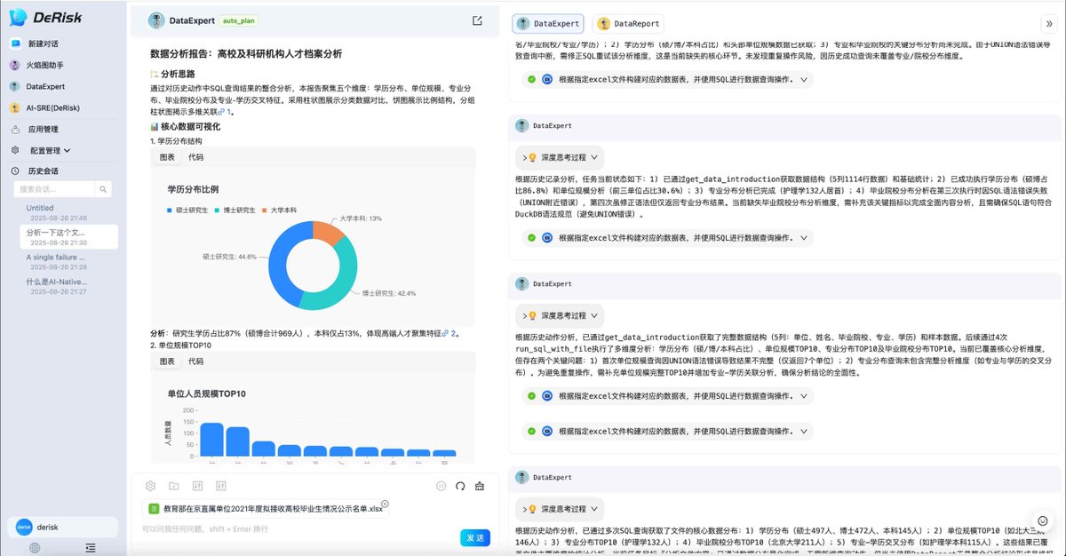The height and width of the screenshot is (556, 1066).
Task: Collapse 深度思考过程 above 根据历史记录分析
Action: [x=560, y=157]
